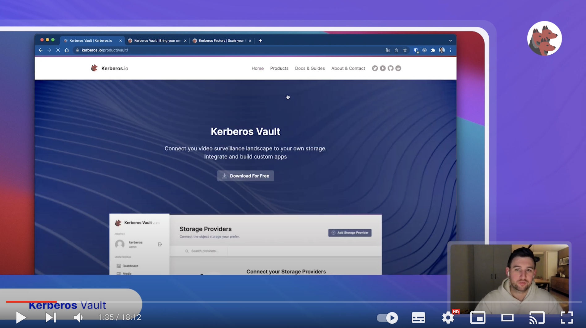Click the Kerberos.io Twitter icon
Viewport: 586px width, 328px height.
[375, 68]
